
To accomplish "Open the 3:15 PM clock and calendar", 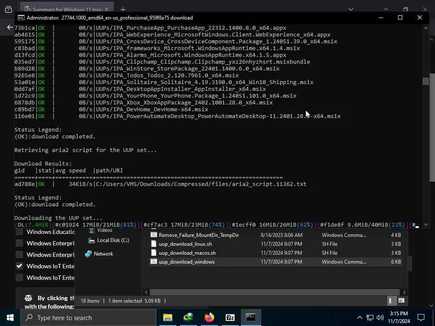I will (398, 318).
